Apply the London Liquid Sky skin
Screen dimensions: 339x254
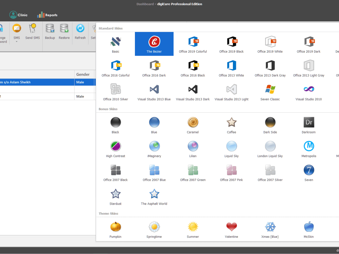(270, 149)
